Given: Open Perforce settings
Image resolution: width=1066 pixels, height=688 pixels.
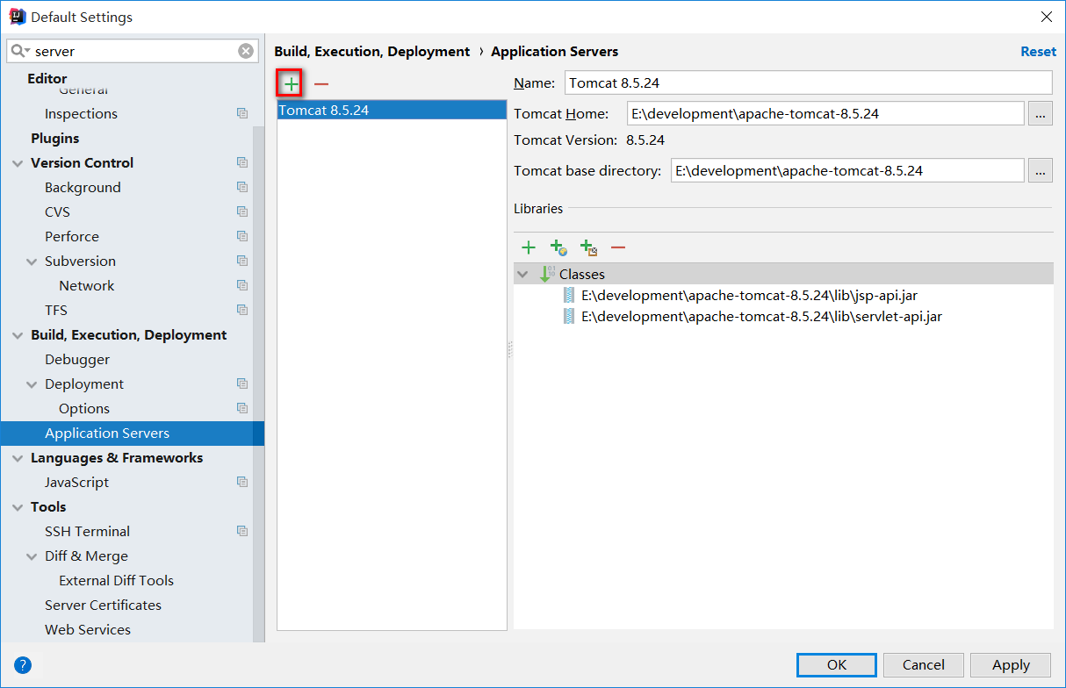Looking at the screenshot, I should [x=72, y=236].
